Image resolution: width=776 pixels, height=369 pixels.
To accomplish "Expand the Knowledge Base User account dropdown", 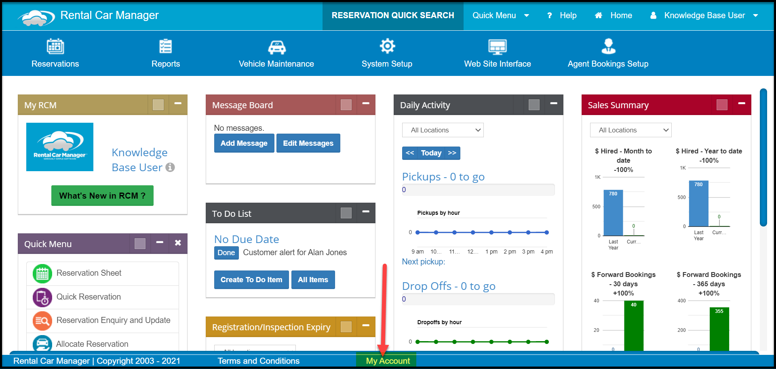I will coord(755,15).
